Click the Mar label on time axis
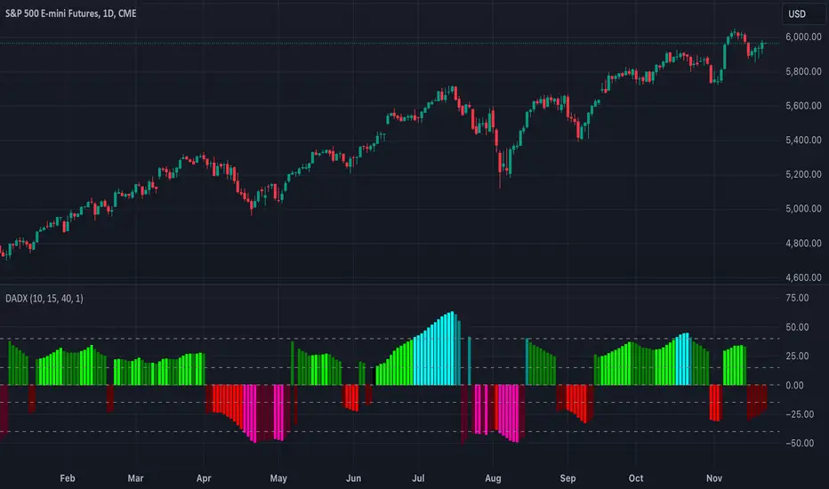 (x=135, y=478)
